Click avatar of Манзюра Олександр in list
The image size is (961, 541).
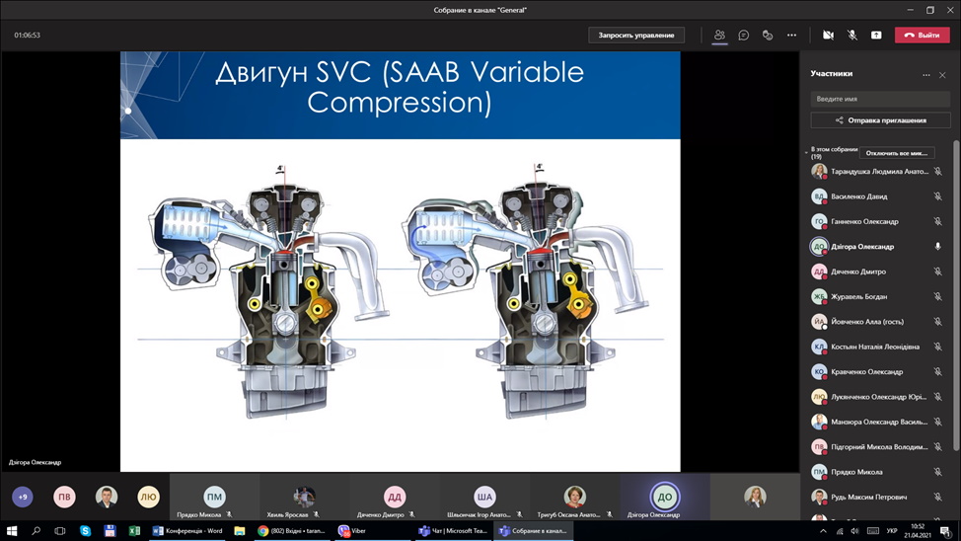(x=819, y=422)
